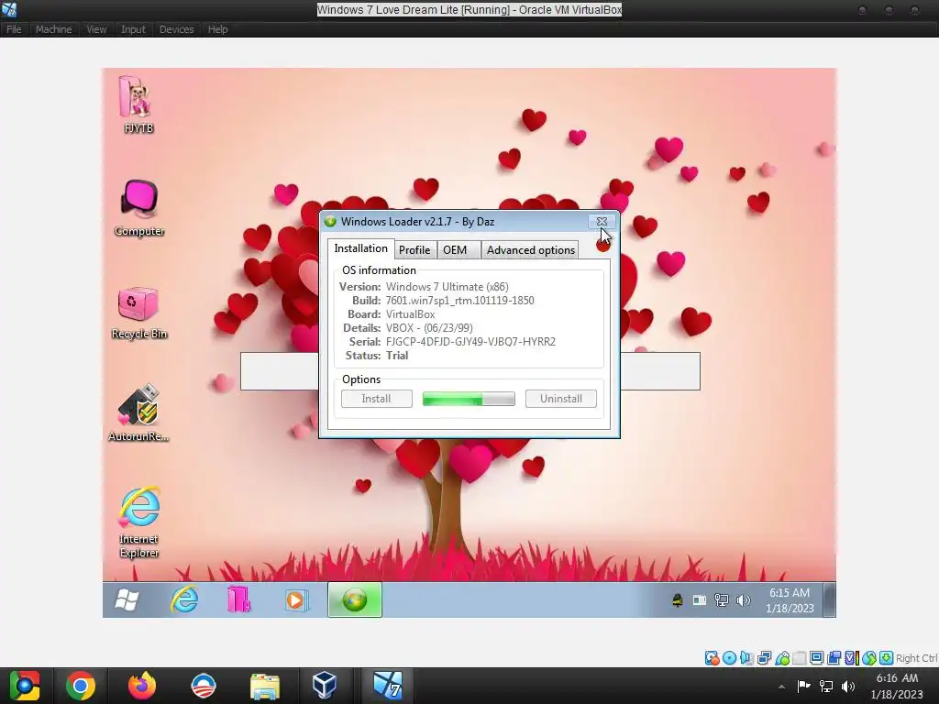Click the VirtualBox optical disc indicator

(x=729, y=658)
